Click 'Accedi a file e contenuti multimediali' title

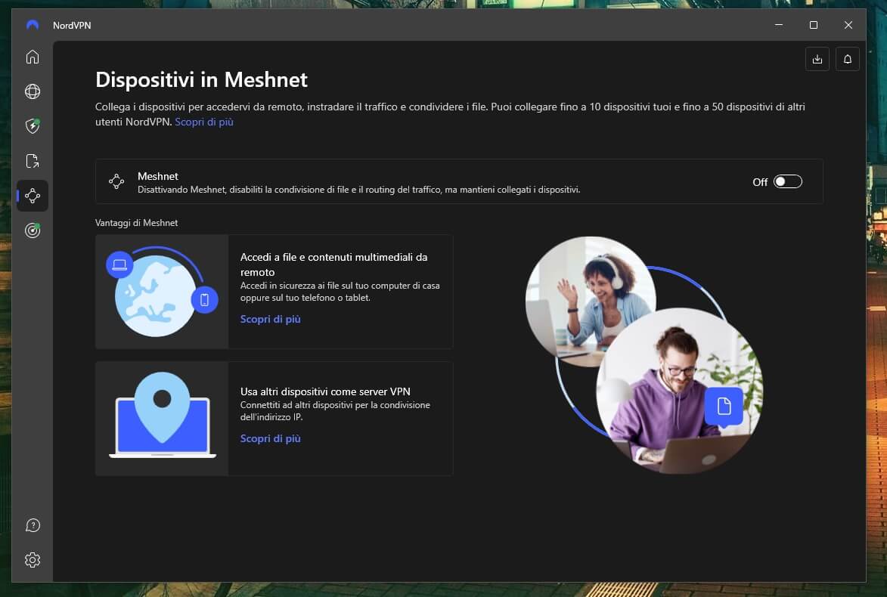coord(333,264)
